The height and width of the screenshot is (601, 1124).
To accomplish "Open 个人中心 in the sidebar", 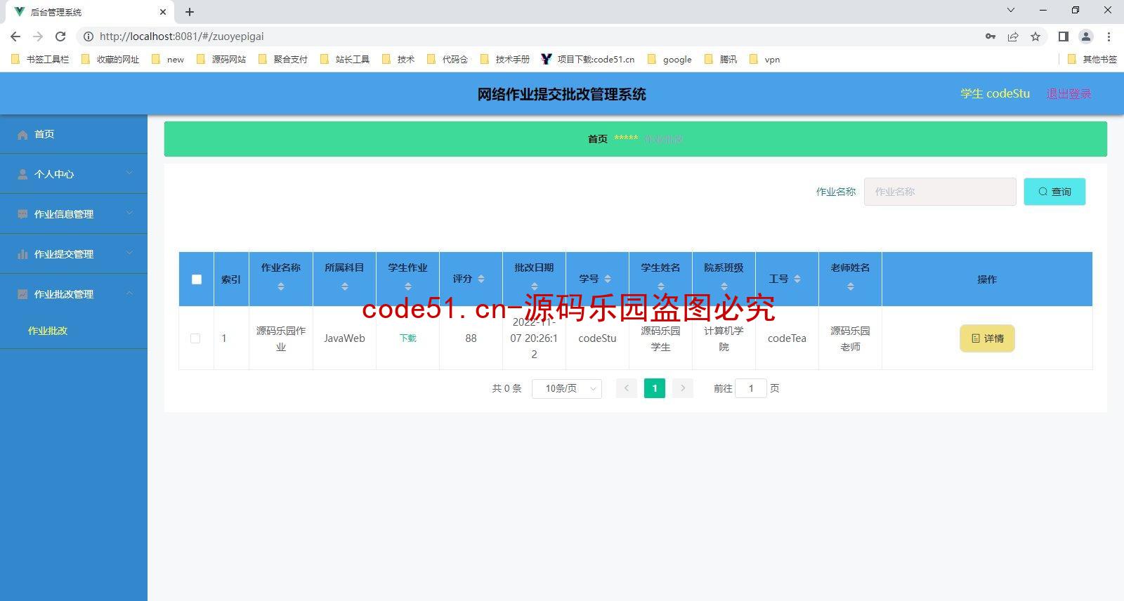I will [x=74, y=174].
